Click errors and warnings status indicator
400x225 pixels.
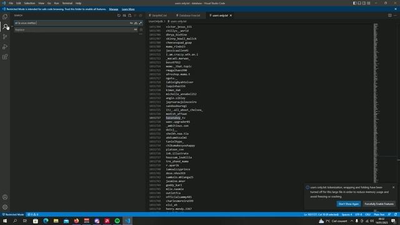32,214
